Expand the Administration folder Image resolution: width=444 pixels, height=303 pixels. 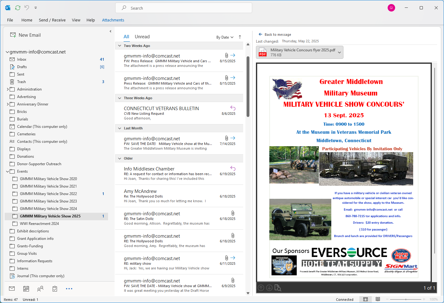pyautogui.click(x=8, y=89)
